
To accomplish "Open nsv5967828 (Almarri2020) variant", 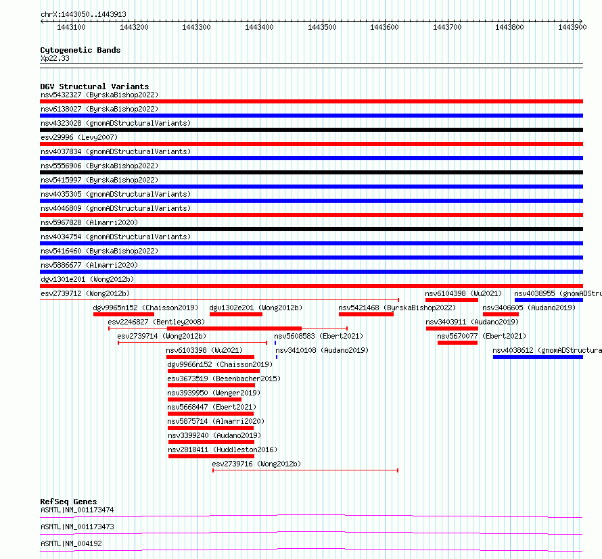I will coord(89,222).
